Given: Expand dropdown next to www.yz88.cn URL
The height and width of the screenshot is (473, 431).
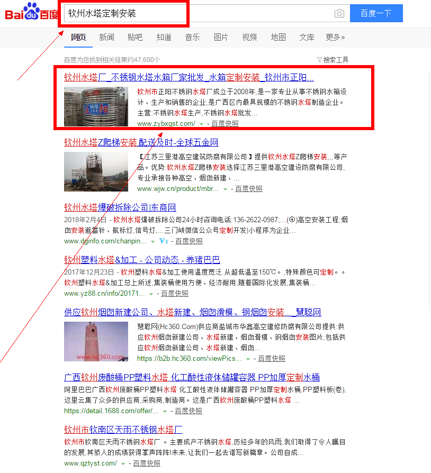Looking at the screenshot, I should [x=151, y=294].
